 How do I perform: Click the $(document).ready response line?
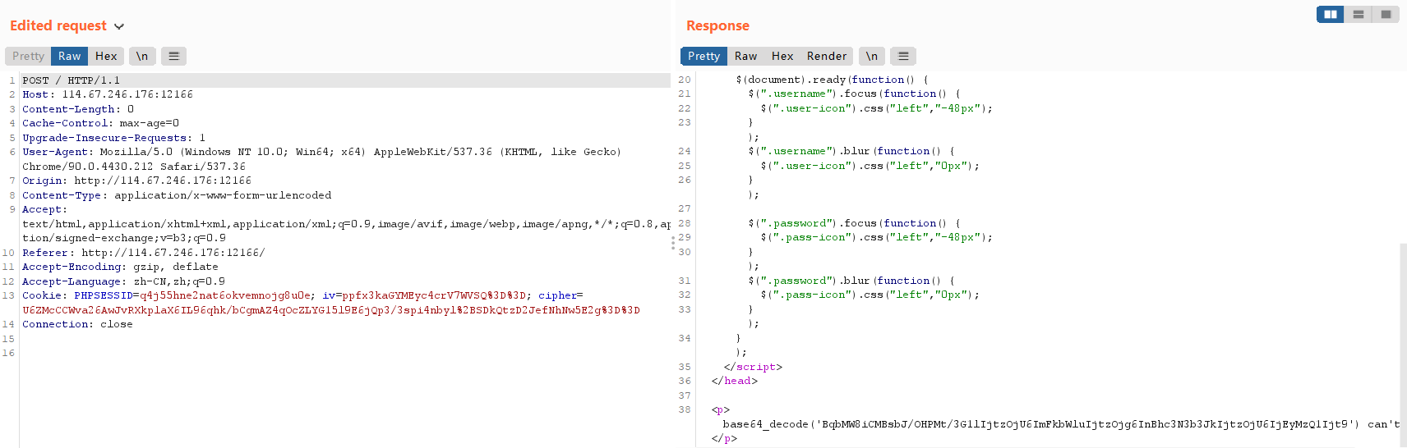point(832,80)
